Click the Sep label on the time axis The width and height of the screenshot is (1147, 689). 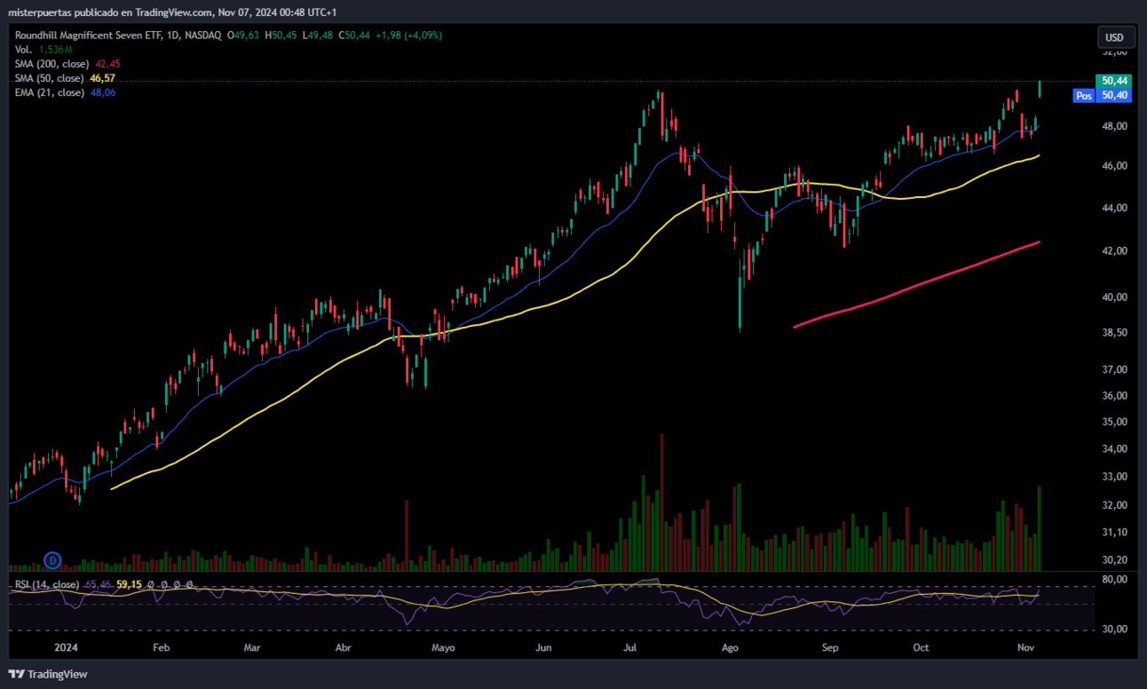[830, 647]
